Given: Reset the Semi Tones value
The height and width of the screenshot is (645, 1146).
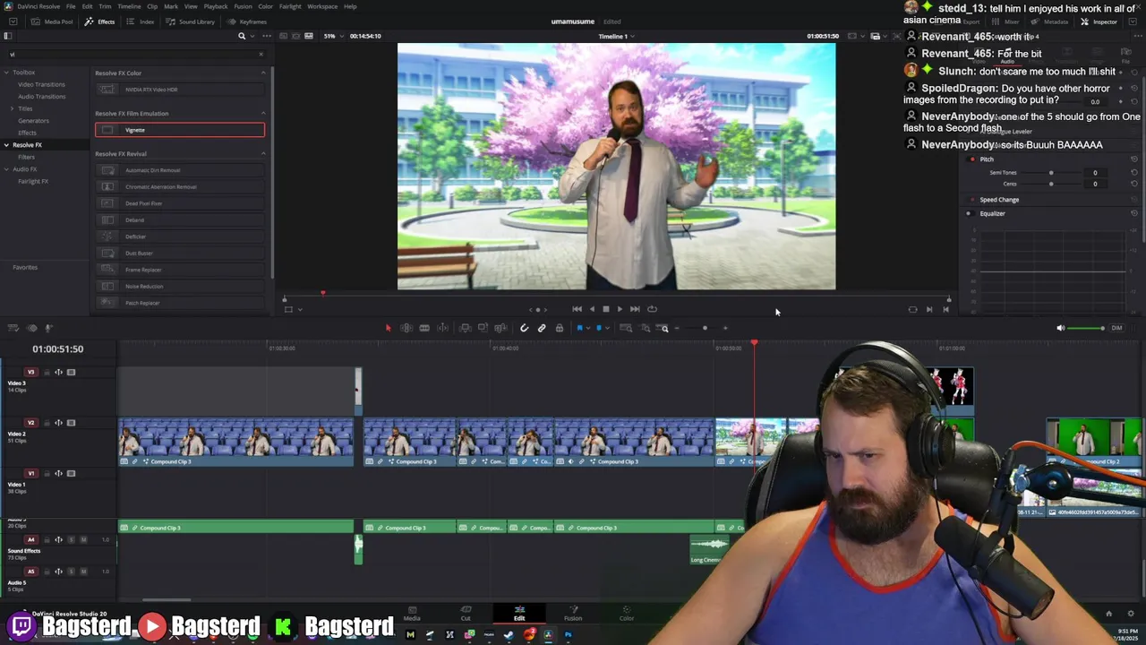Looking at the screenshot, I should tap(1134, 173).
